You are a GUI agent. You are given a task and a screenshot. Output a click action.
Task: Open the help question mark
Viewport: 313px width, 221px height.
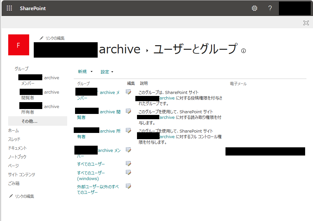click(x=270, y=8)
